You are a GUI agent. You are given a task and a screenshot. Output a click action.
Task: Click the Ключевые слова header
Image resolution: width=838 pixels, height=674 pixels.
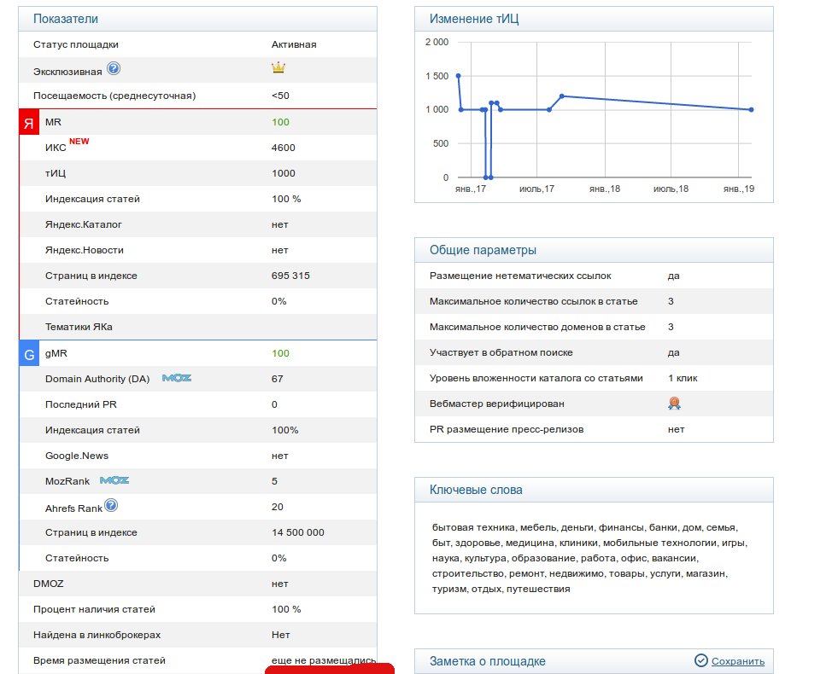tap(594, 490)
